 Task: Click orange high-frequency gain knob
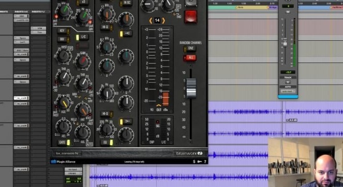[126, 20]
